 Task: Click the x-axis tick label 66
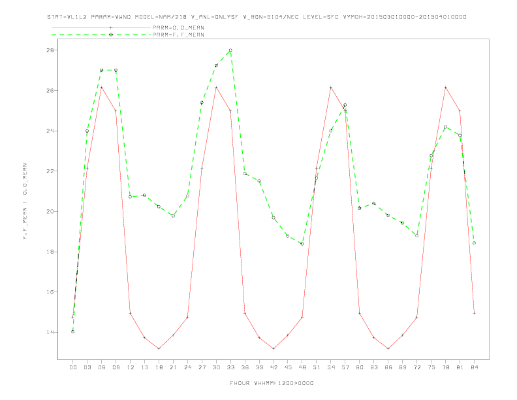click(x=388, y=367)
